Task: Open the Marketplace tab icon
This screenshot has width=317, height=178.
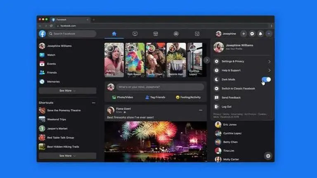Action: (156, 34)
